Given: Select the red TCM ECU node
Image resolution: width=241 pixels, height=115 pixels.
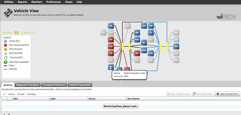Looking at the screenshot, I should coord(111,53).
